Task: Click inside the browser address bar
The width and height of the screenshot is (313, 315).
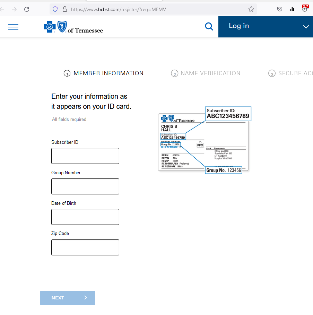Action: tap(139, 10)
